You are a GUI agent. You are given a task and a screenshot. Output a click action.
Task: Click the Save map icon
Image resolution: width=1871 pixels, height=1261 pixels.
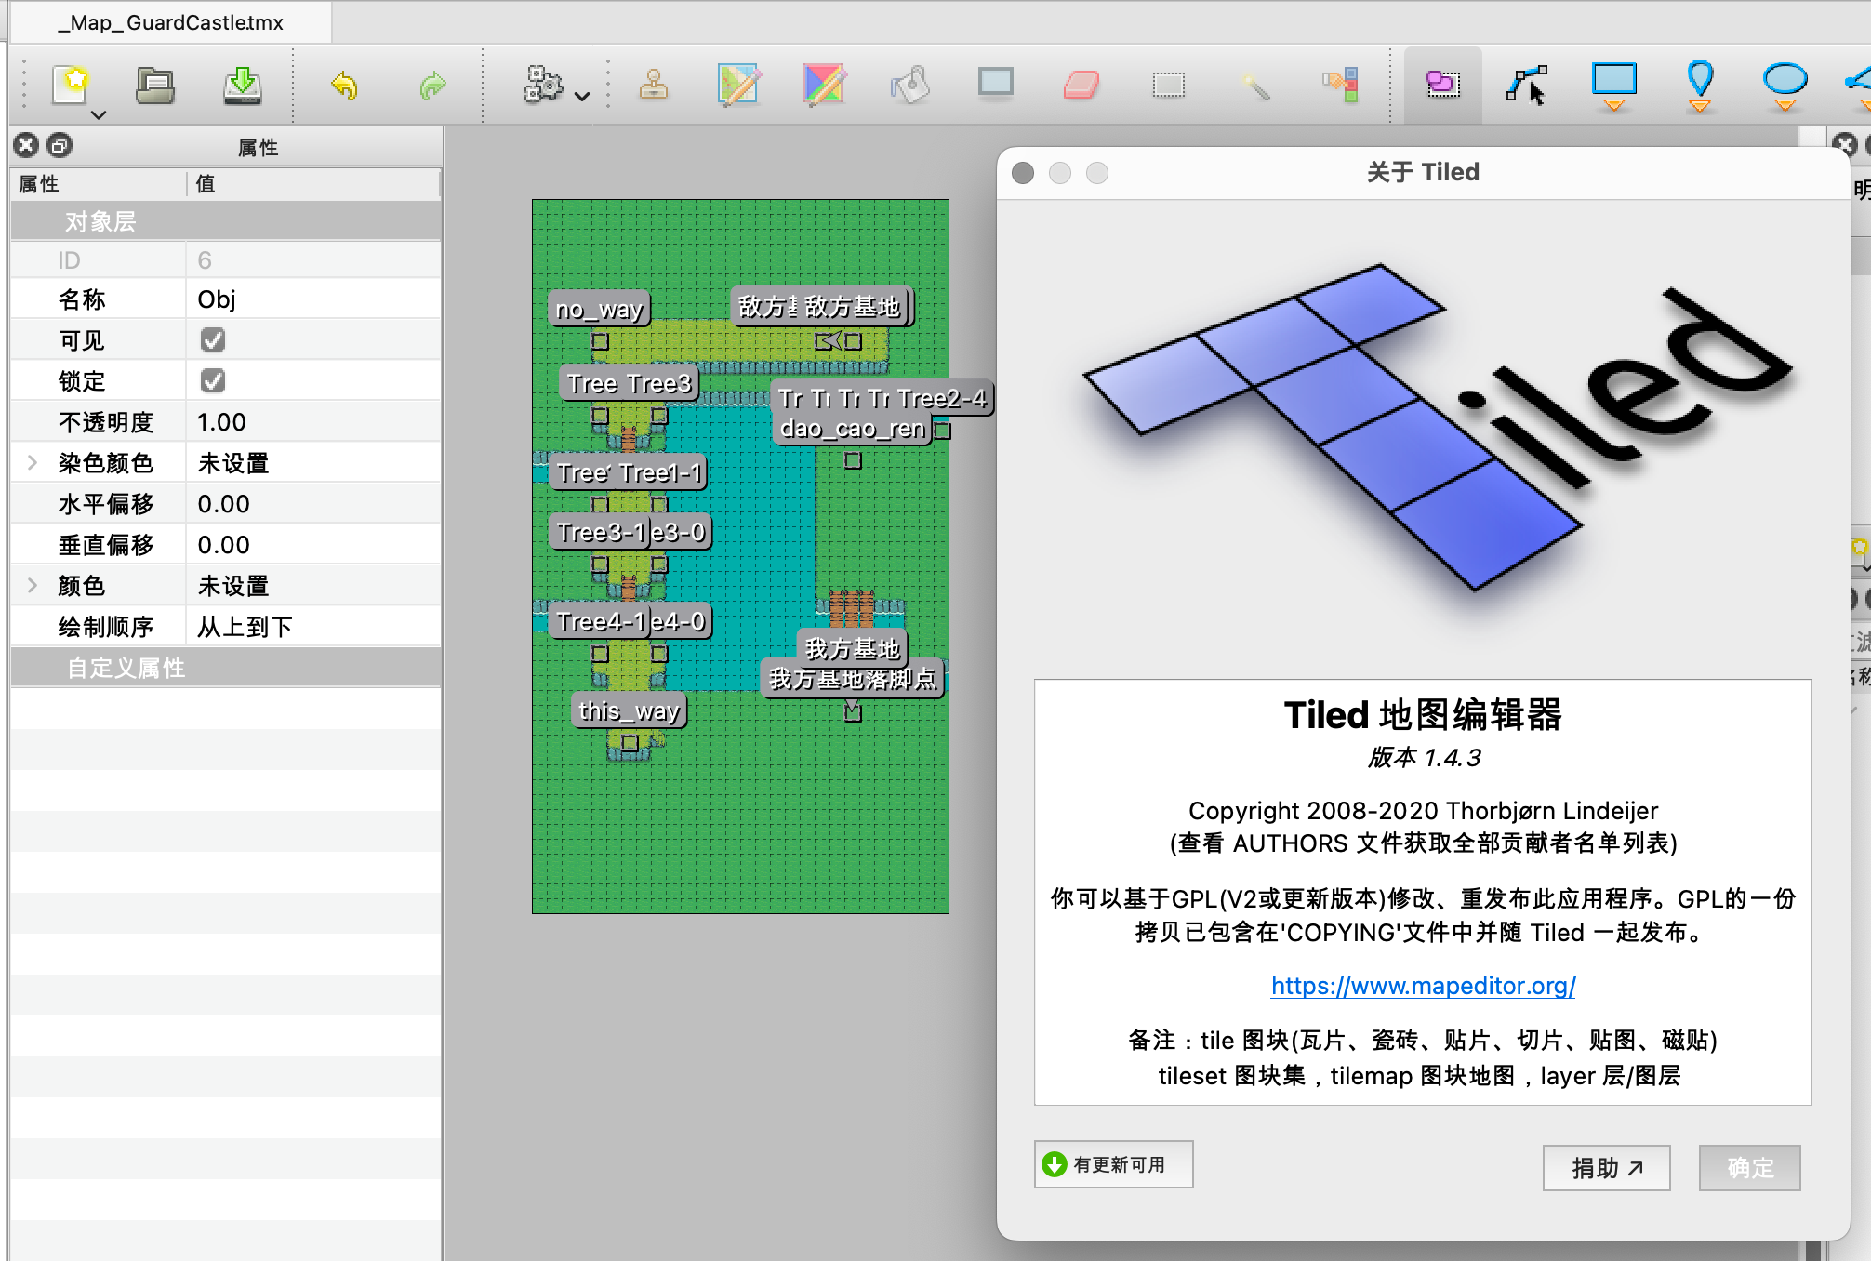pyautogui.click(x=243, y=86)
